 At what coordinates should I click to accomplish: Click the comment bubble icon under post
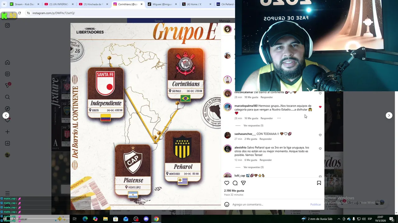pyautogui.click(x=235, y=183)
